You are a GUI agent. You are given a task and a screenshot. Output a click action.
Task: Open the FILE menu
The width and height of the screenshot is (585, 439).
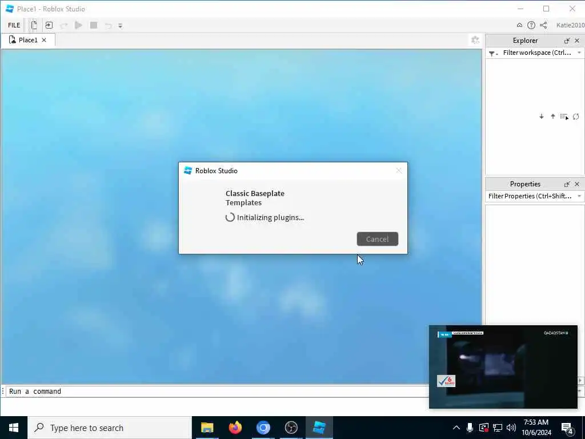[14, 25]
